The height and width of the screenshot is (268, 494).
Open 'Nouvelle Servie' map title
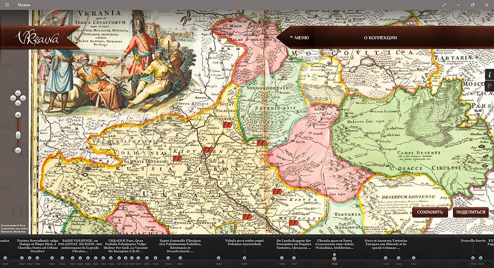(x=473, y=241)
